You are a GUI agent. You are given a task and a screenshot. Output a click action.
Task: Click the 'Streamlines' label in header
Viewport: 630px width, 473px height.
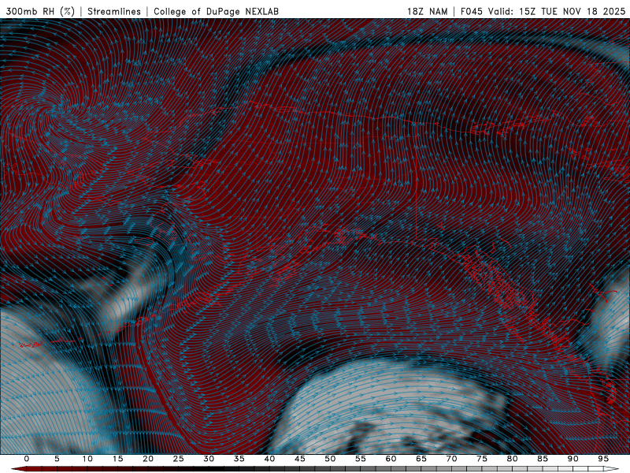114,11
